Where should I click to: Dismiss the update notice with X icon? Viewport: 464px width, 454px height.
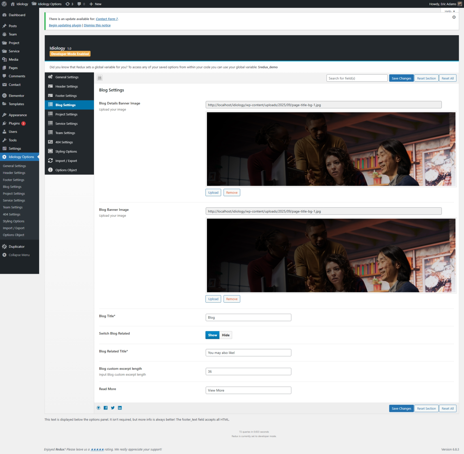click(454, 17)
